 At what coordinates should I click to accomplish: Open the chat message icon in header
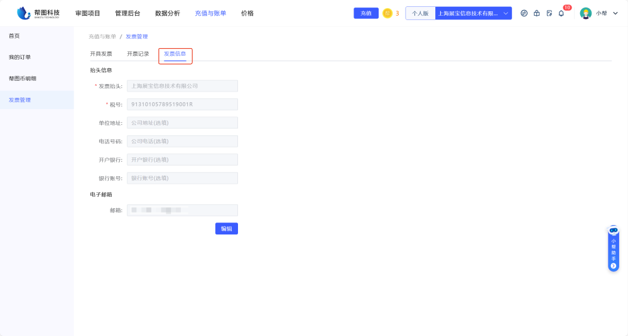pyautogui.click(x=524, y=13)
